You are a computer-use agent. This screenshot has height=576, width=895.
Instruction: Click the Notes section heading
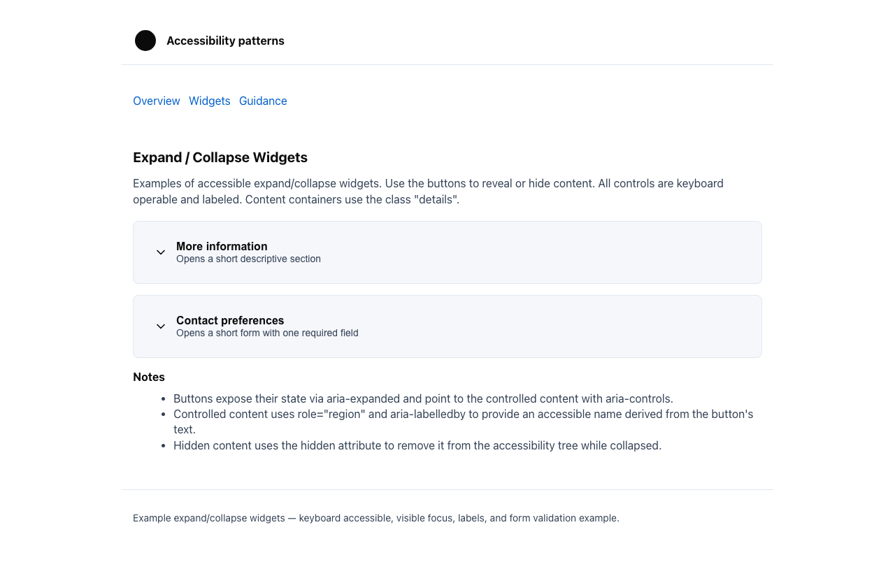149,377
